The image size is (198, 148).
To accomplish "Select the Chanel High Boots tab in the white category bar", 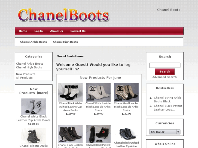I will [66, 42].
